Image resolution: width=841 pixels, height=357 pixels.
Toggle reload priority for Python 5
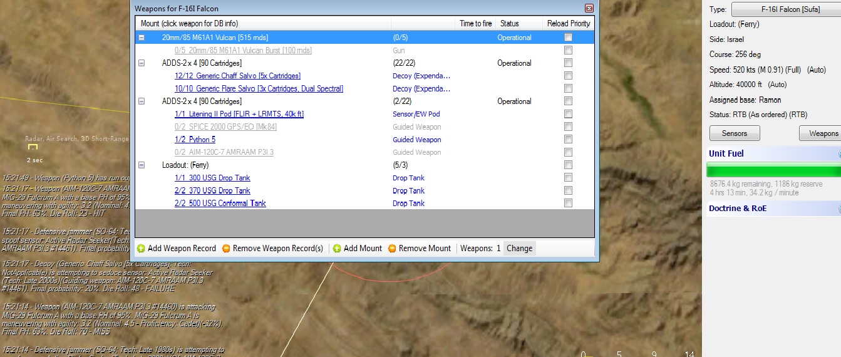568,140
